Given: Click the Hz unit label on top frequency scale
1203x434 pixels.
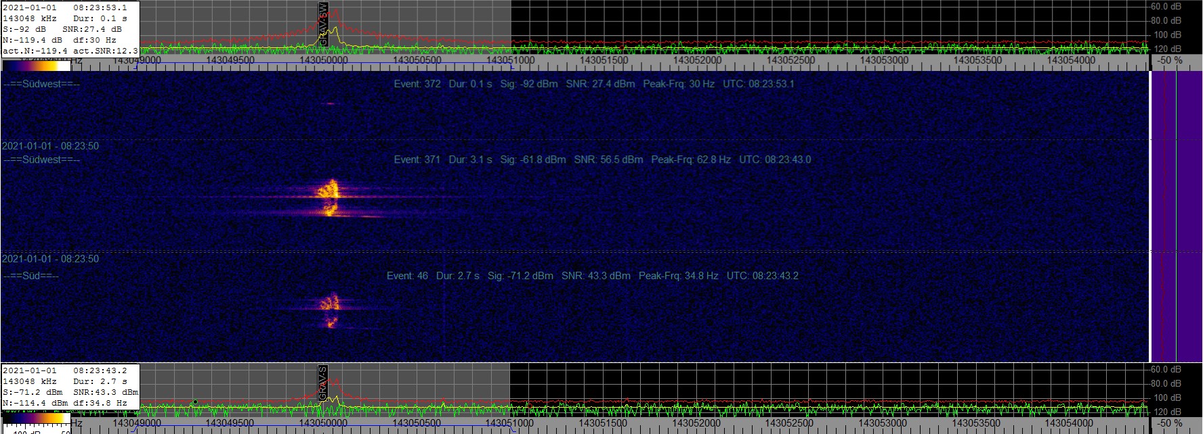Looking at the screenshot, I should [77, 60].
